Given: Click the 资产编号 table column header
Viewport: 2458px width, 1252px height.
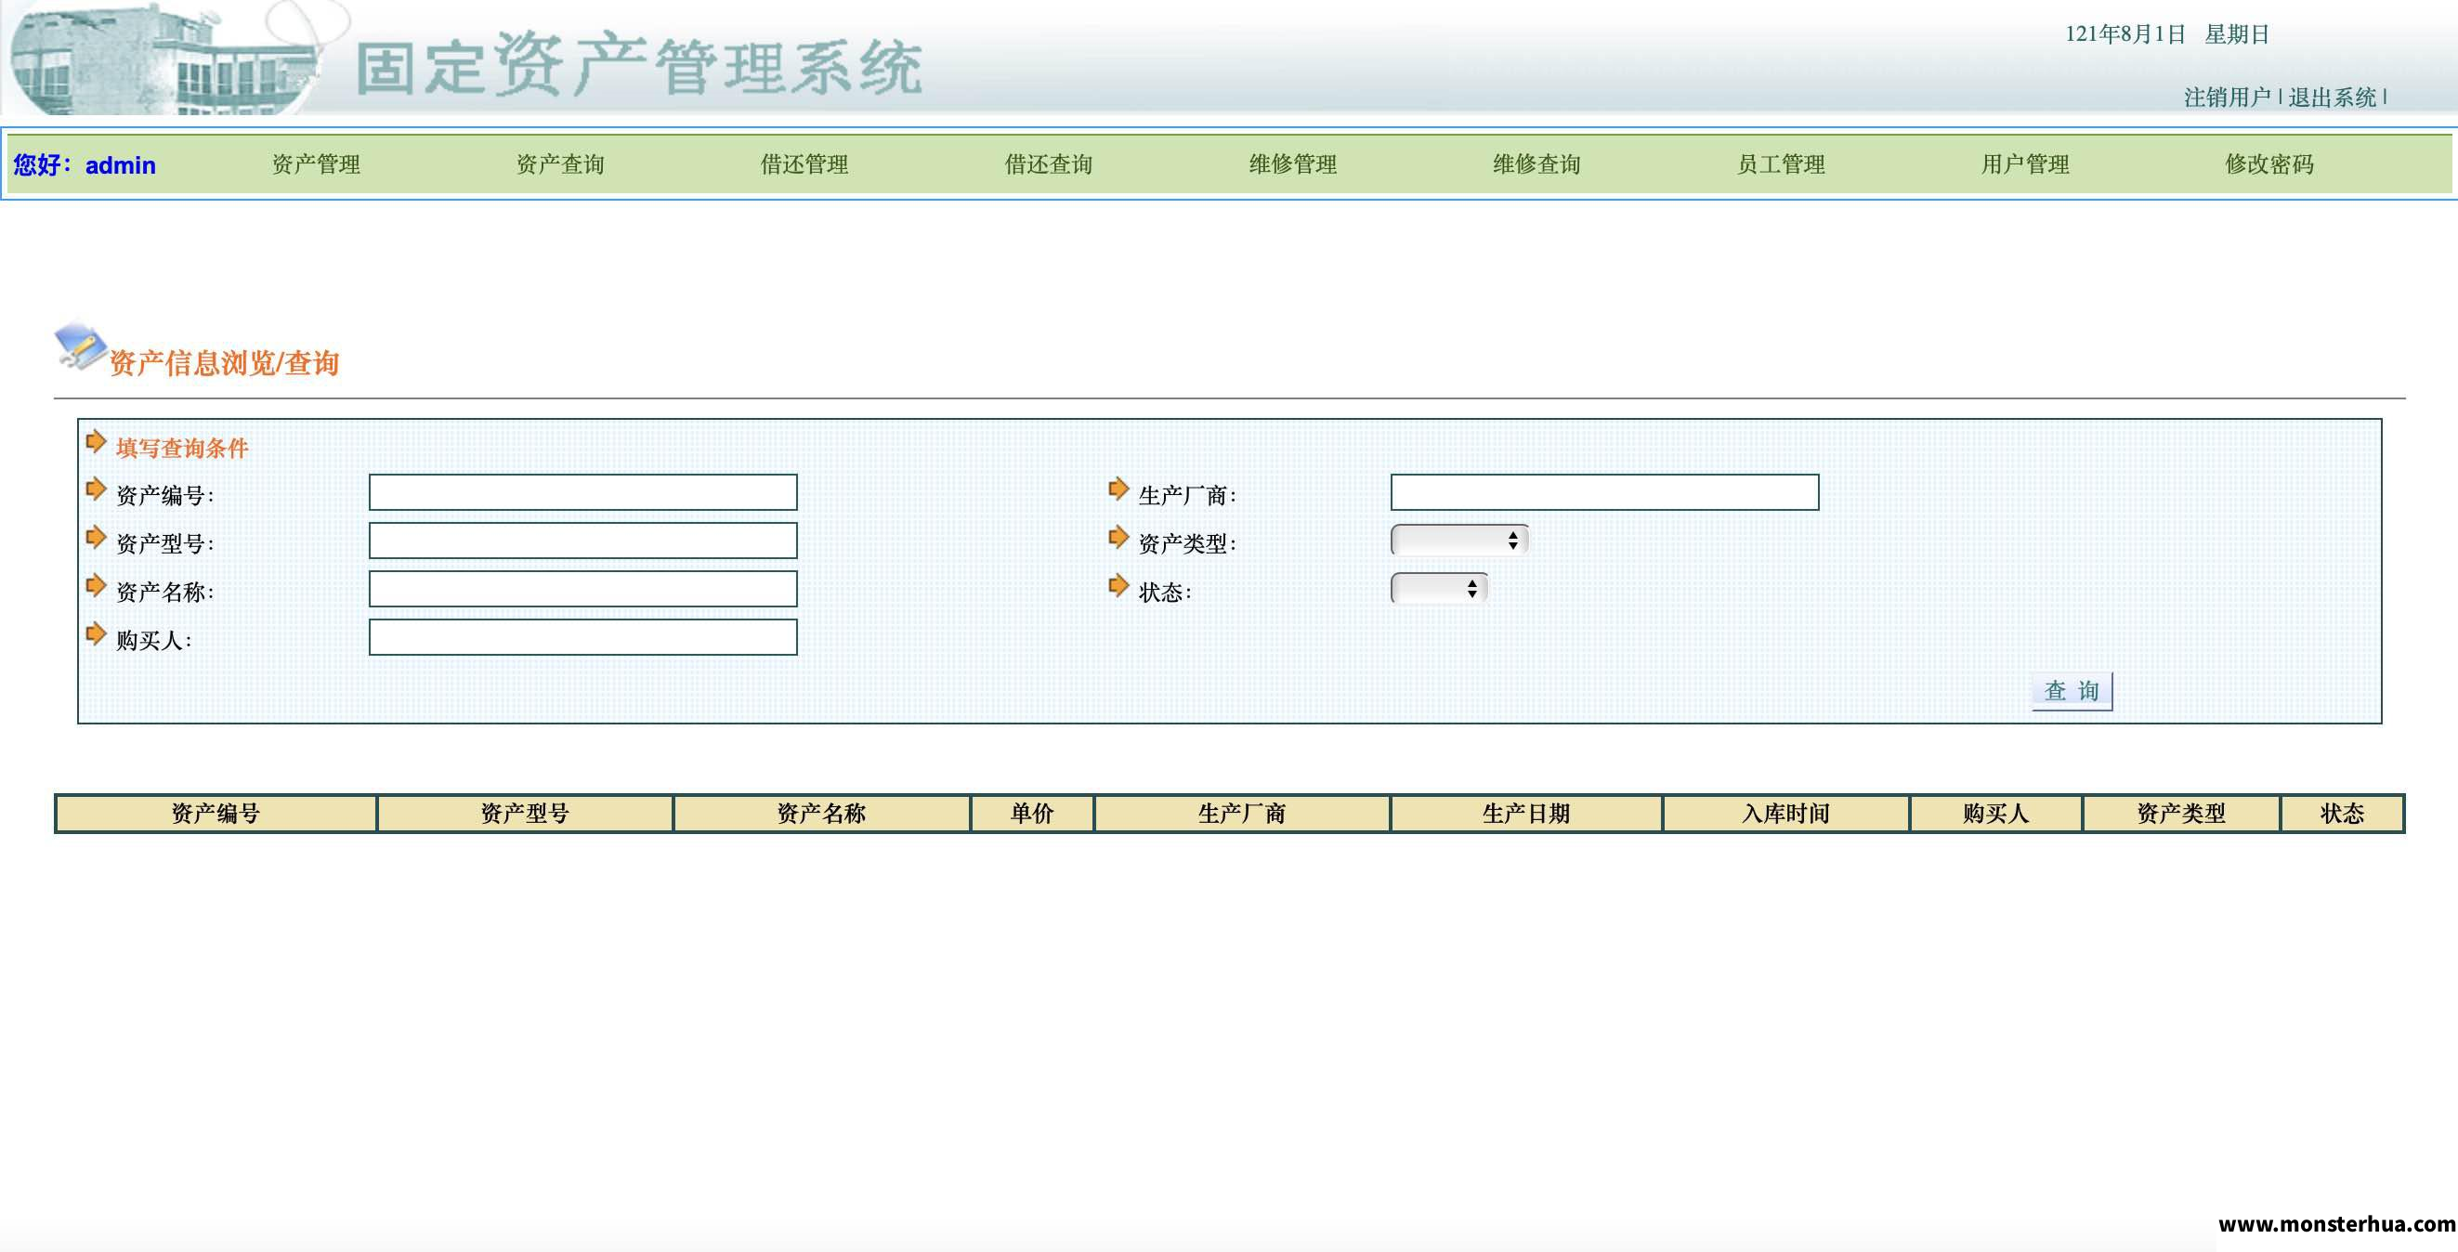Looking at the screenshot, I should (x=216, y=814).
